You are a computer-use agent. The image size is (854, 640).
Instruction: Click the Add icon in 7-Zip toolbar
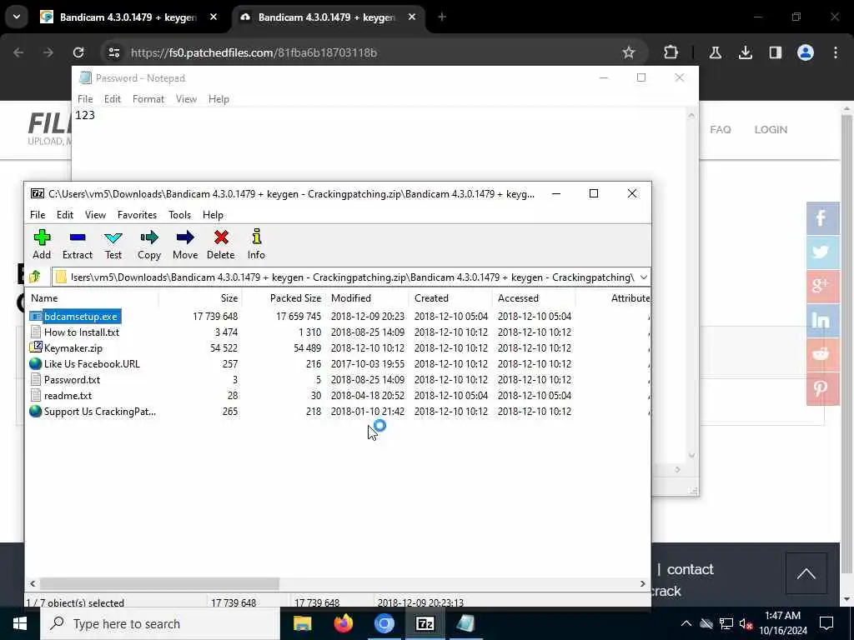pos(42,244)
